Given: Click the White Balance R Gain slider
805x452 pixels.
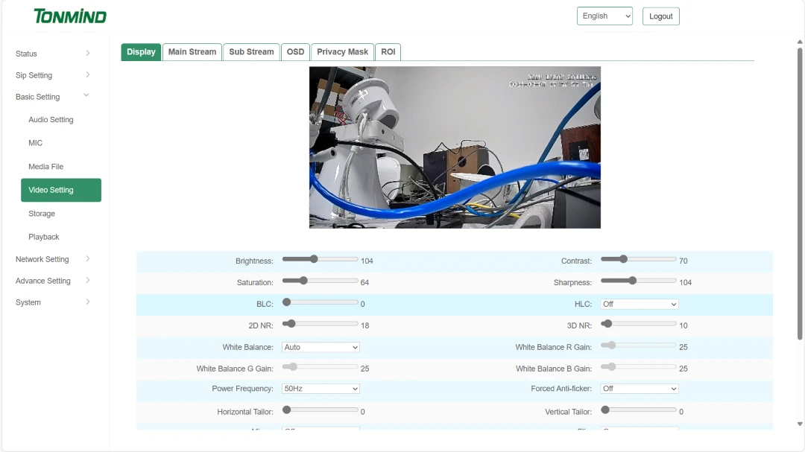Looking at the screenshot, I should click(x=639, y=346).
